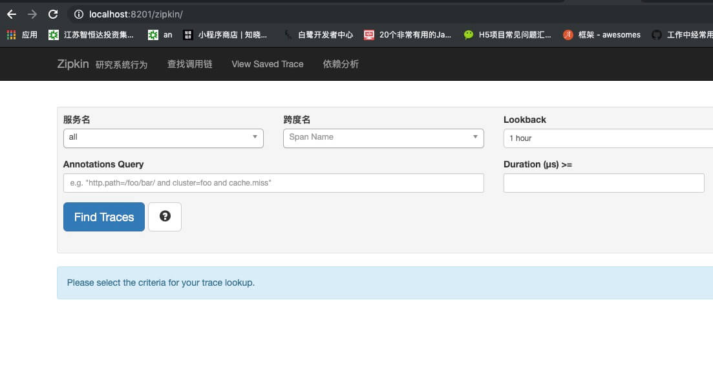Screen dimensions: 713x384
Task: Click the Zipkin brand link
Action: 73,64
